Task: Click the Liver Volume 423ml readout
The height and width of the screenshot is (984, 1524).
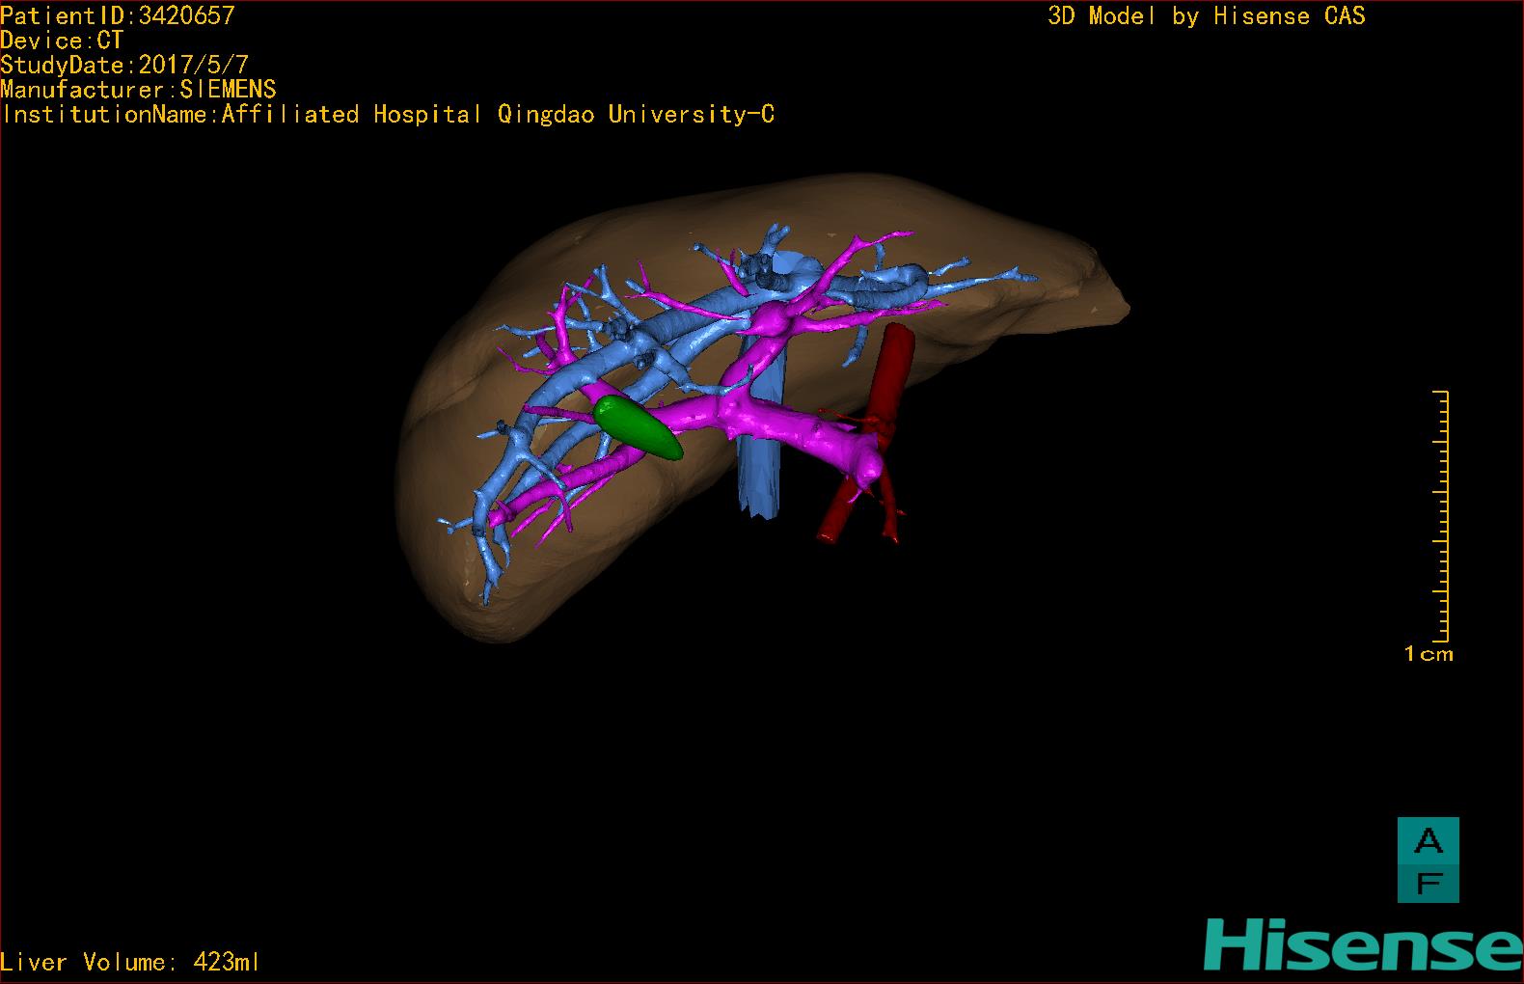Action: tap(130, 962)
